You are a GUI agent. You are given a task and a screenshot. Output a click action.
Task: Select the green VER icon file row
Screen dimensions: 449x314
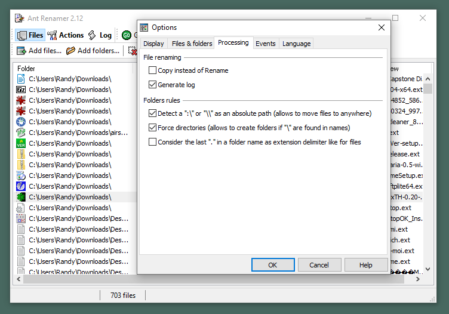click(21, 143)
